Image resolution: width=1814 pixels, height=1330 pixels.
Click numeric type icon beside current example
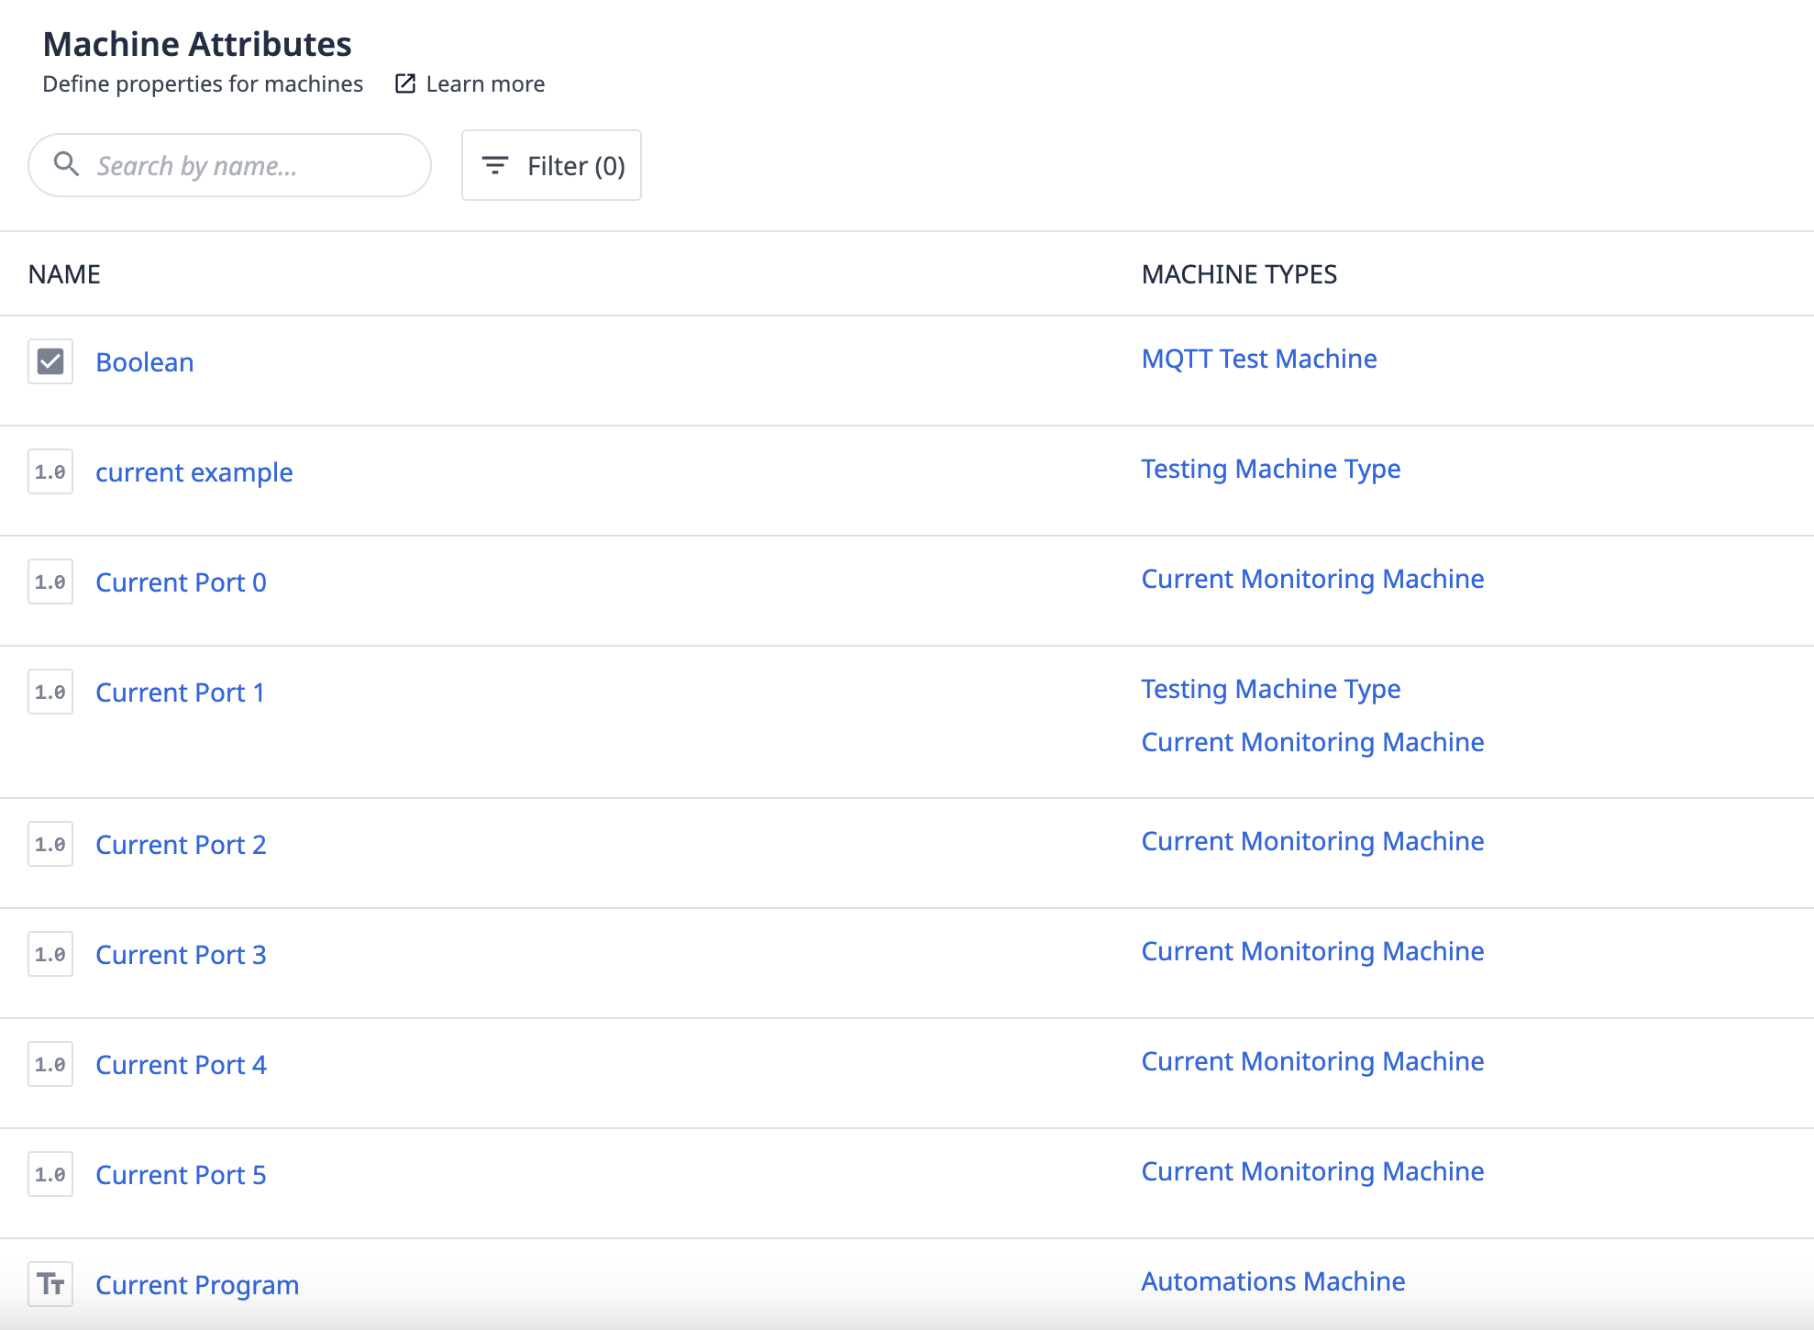point(50,471)
